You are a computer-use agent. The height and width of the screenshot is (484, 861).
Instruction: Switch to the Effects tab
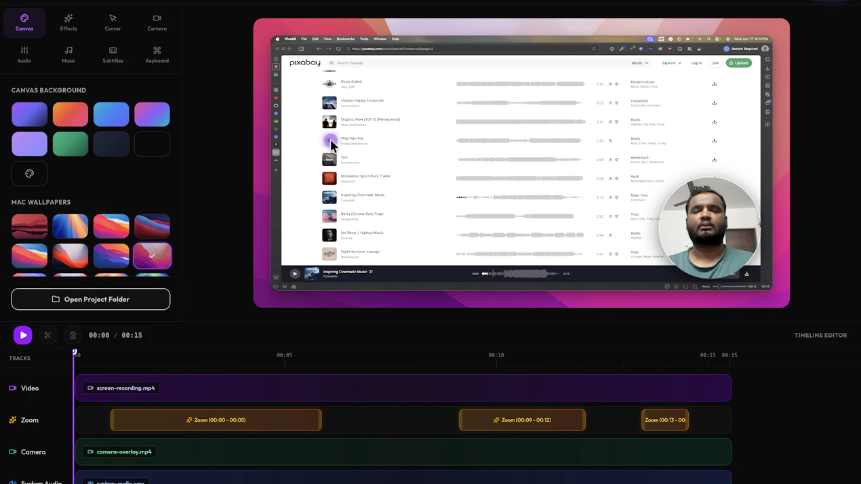(68, 23)
